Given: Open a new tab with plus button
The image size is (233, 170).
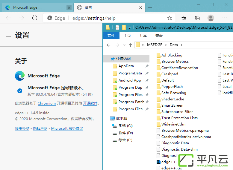Looking at the screenshot, I should pyautogui.click(x=150, y=7).
